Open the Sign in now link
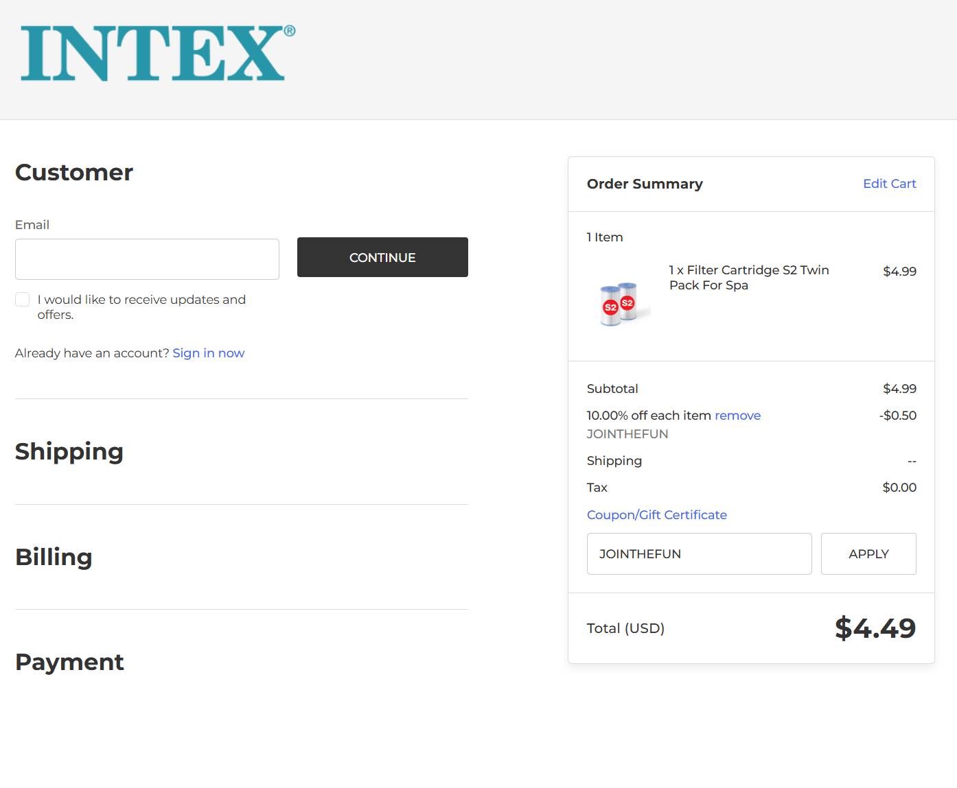Screen dimensions: 957x788 pos(208,353)
